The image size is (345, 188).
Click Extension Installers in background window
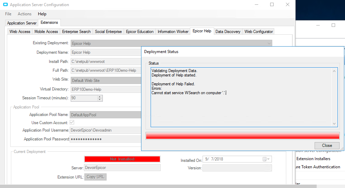(x=313, y=159)
